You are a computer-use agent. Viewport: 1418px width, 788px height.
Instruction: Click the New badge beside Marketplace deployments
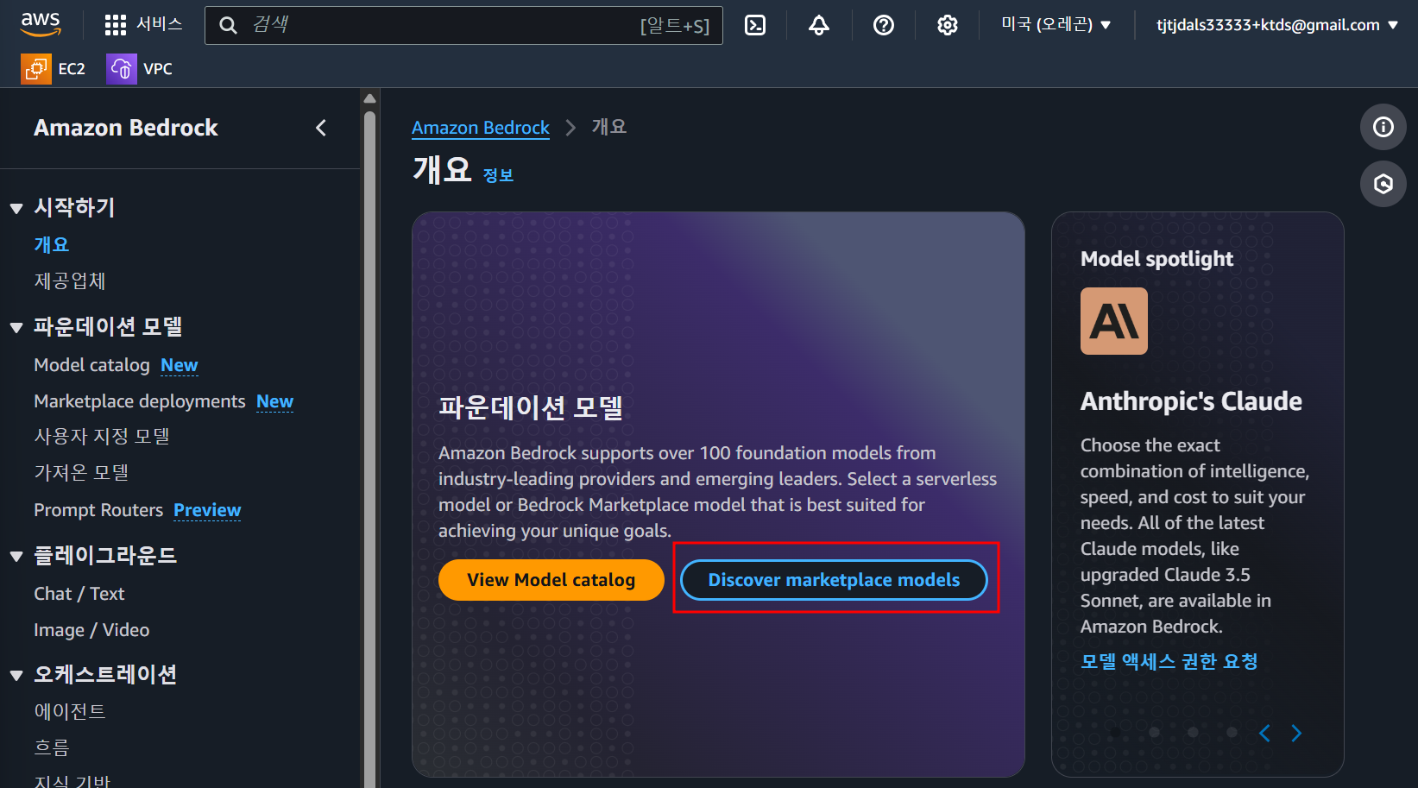275,401
